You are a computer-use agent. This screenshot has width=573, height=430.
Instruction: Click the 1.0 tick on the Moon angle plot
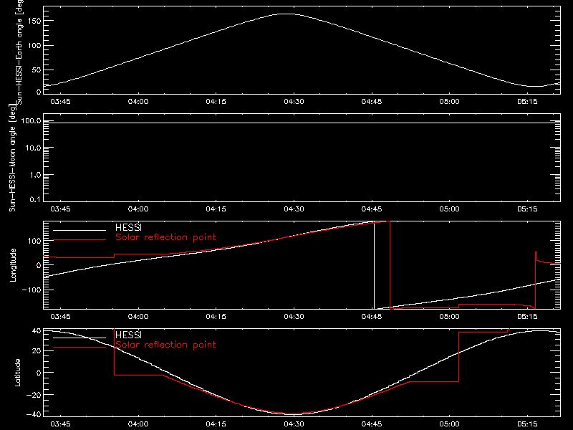click(35, 175)
